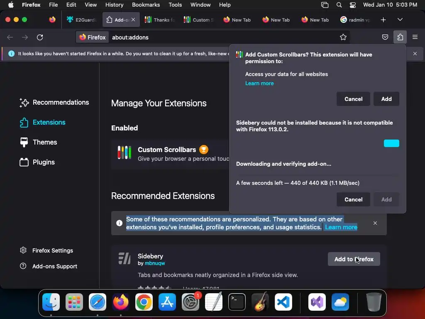Open the Pocket save icon
Viewport: 425px width, 319px height.
tap(385, 37)
